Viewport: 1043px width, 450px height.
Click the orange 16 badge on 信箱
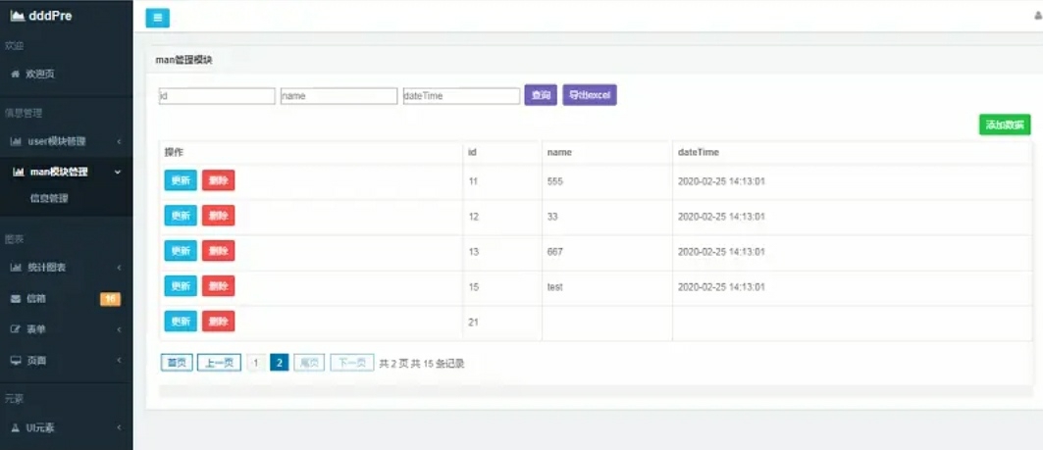tap(111, 299)
